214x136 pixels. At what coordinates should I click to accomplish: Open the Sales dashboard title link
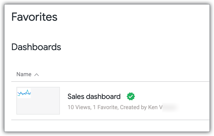94,97
